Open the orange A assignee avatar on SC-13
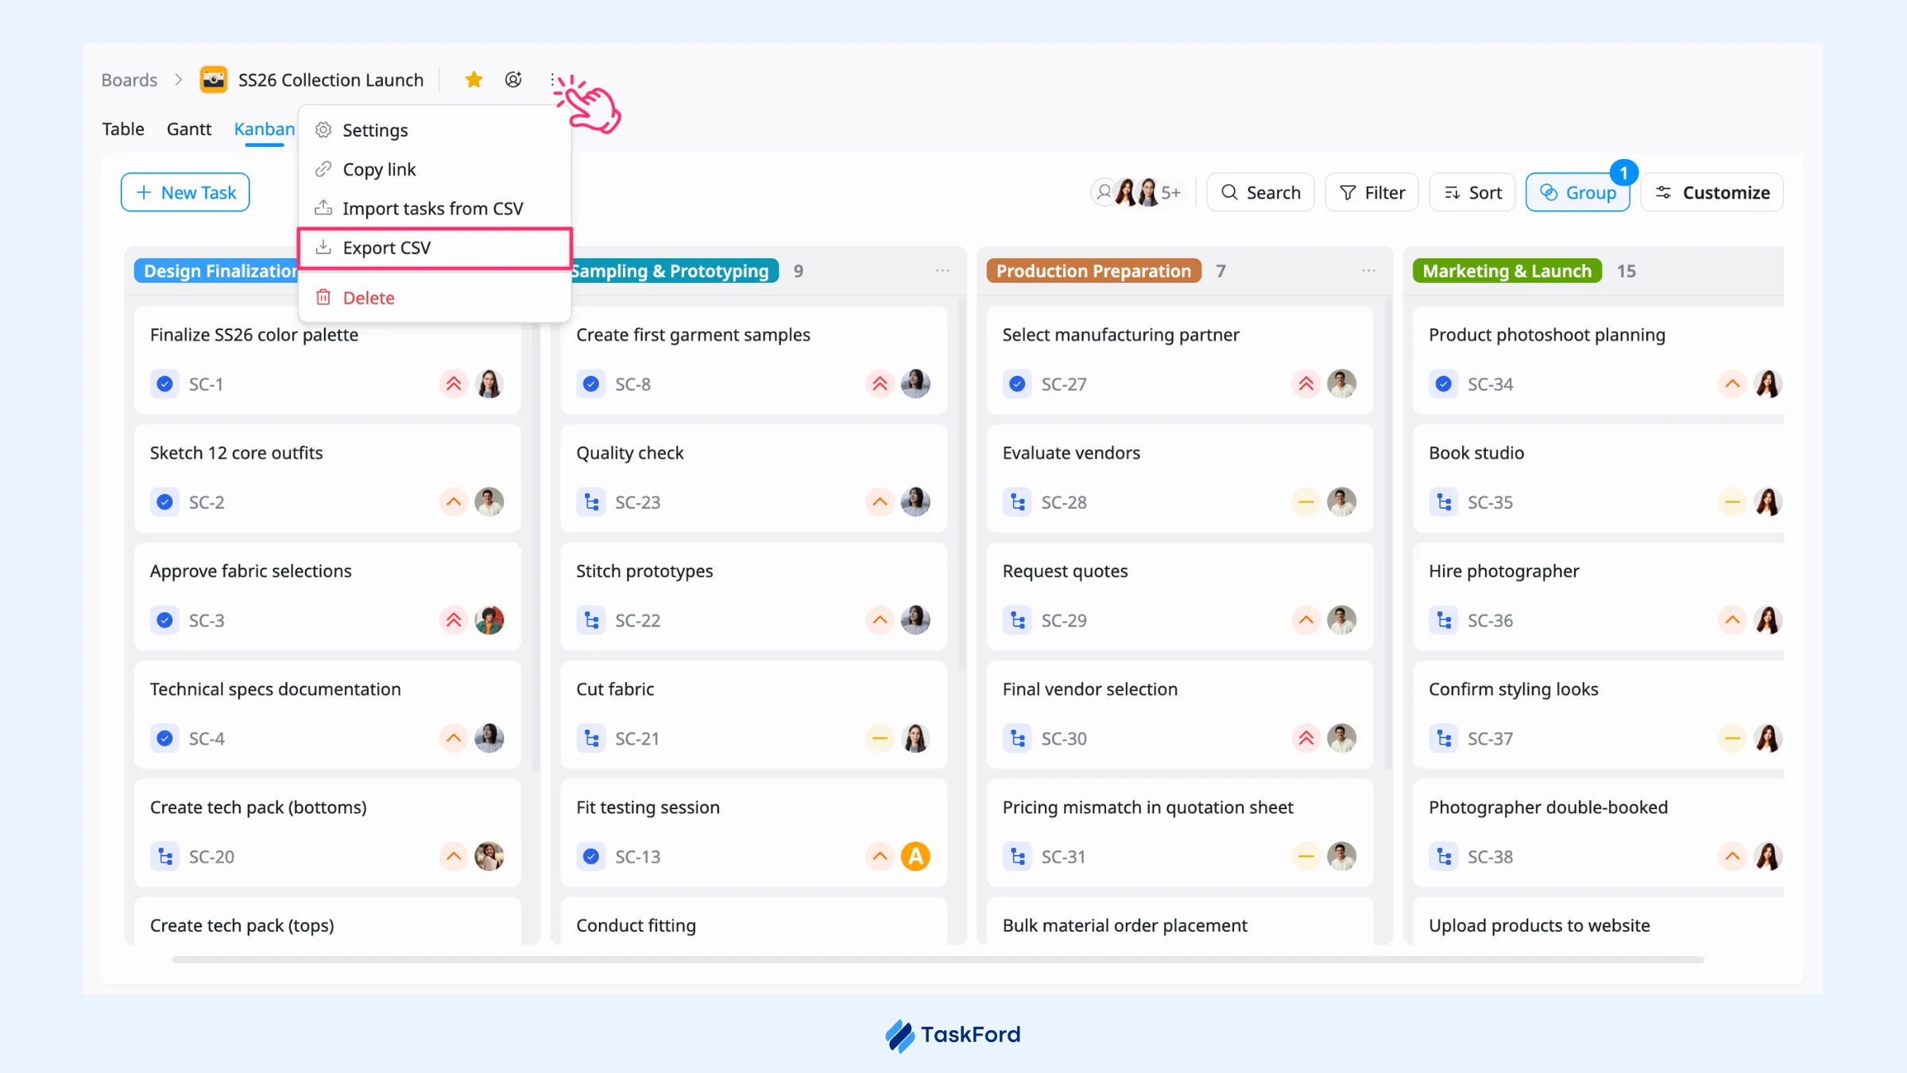This screenshot has height=1073, width=1907. (915, 857)
